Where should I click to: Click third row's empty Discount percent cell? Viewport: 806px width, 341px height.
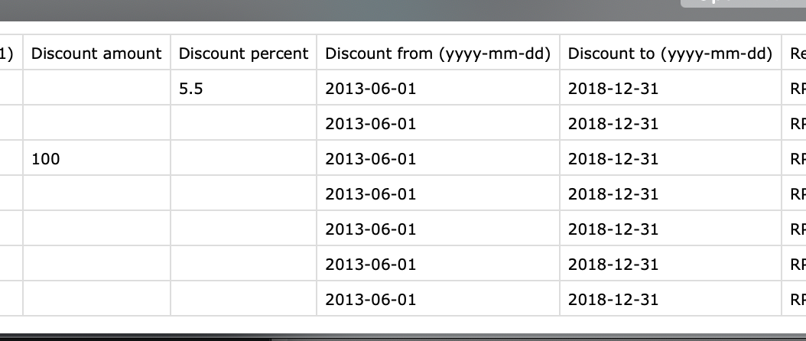tap(243, 159)
